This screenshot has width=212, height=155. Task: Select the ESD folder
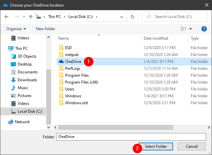pos(68,48)
